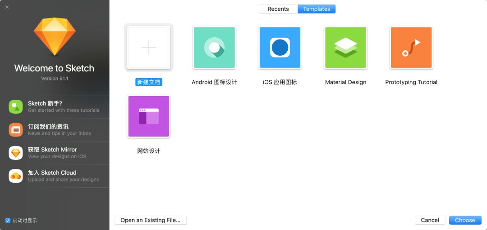Click 'News and tips in your inbox' text
The image size is (487, 230).
(x=60, y=133)
